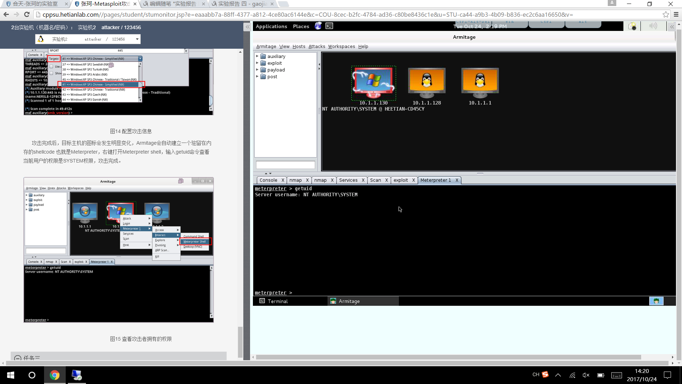
Task: Switch to the Services tab
Action: [x=348, y=180]
